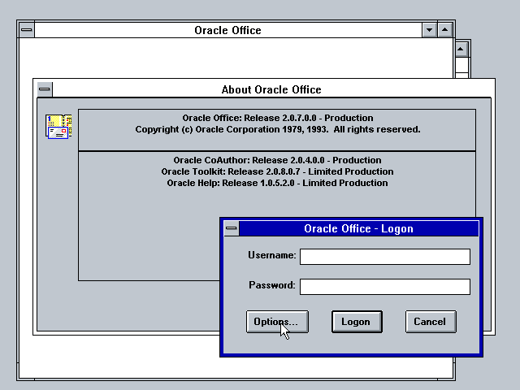The image size is (520, 390).
Task: Open the About Oracle Office control menu box
Action: (x=45, y=89)
